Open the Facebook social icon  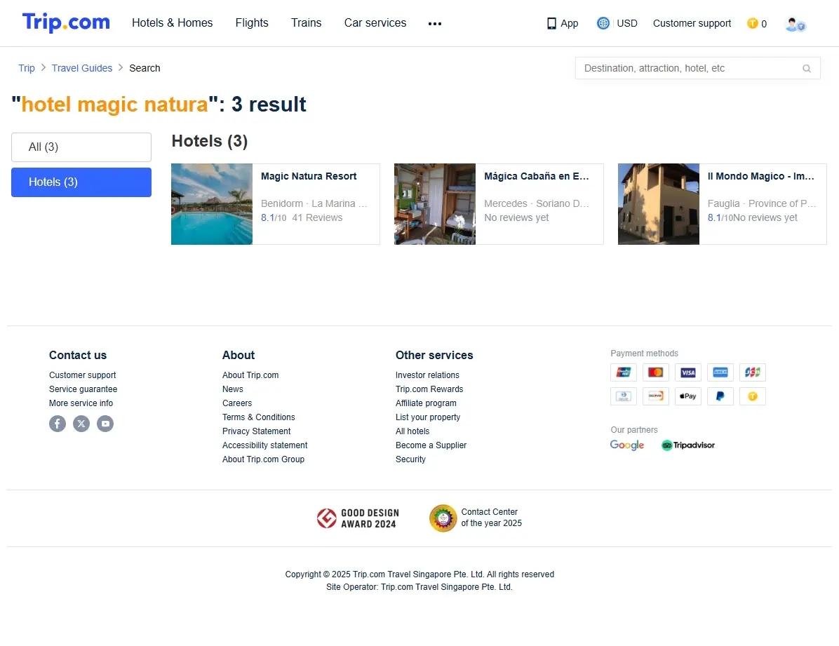click(58, 424)
